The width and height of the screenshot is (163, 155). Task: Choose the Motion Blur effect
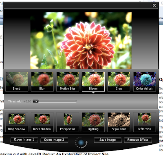(x=68, y=82)
